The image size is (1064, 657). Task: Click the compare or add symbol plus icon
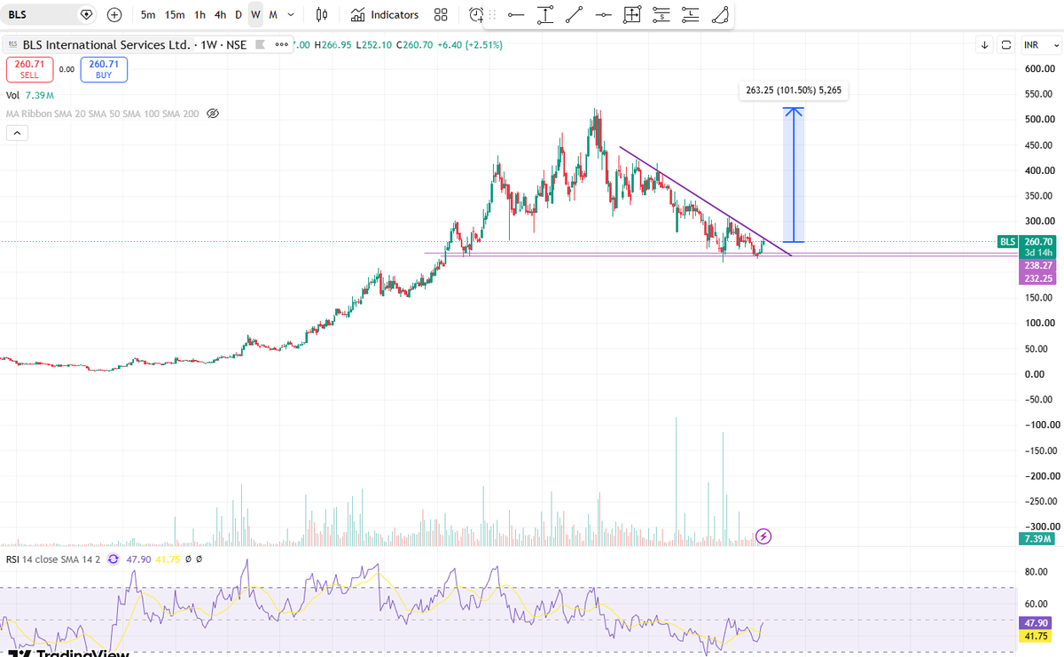point(114,15)
